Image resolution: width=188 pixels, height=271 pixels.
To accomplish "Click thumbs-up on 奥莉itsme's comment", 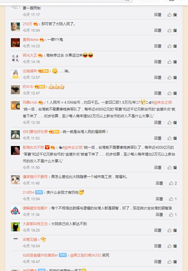I will pos(172,46).
